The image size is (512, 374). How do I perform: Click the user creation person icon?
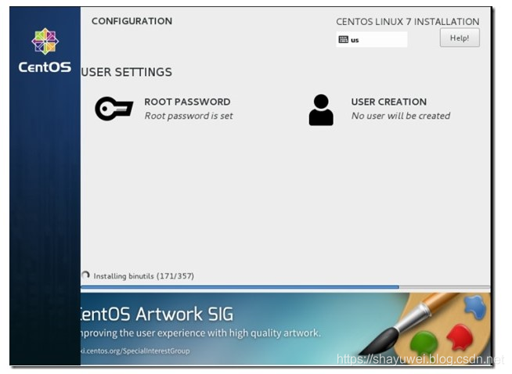pyautogui.click(x=321, y=110)
